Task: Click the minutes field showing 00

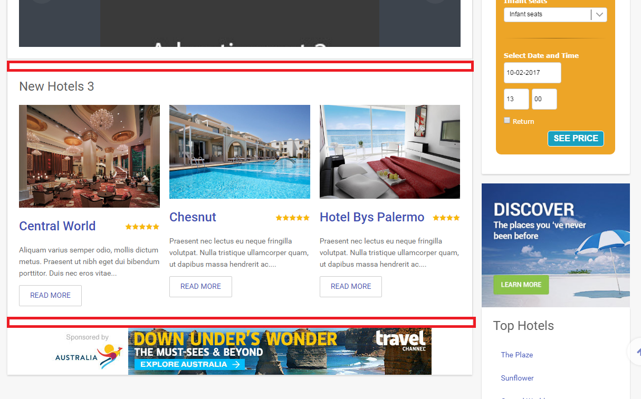Action: [x=544, y=99]
